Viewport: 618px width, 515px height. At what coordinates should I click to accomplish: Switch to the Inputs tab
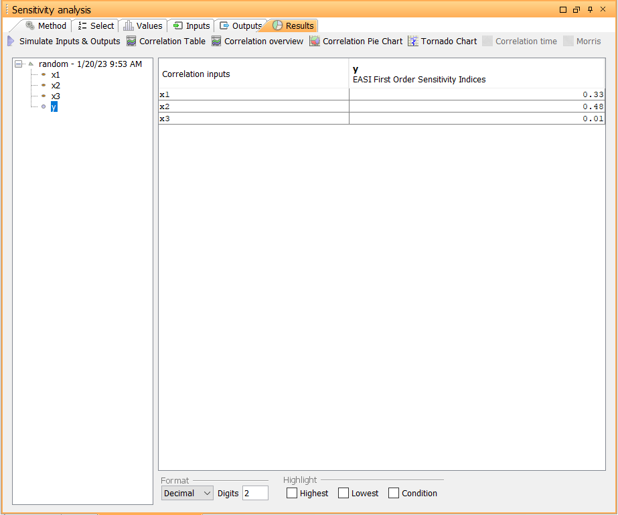[x=191, y=25]
